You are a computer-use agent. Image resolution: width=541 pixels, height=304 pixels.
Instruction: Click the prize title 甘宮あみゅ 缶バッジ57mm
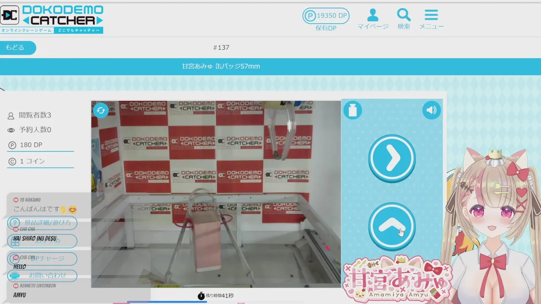tap(221, 66)
